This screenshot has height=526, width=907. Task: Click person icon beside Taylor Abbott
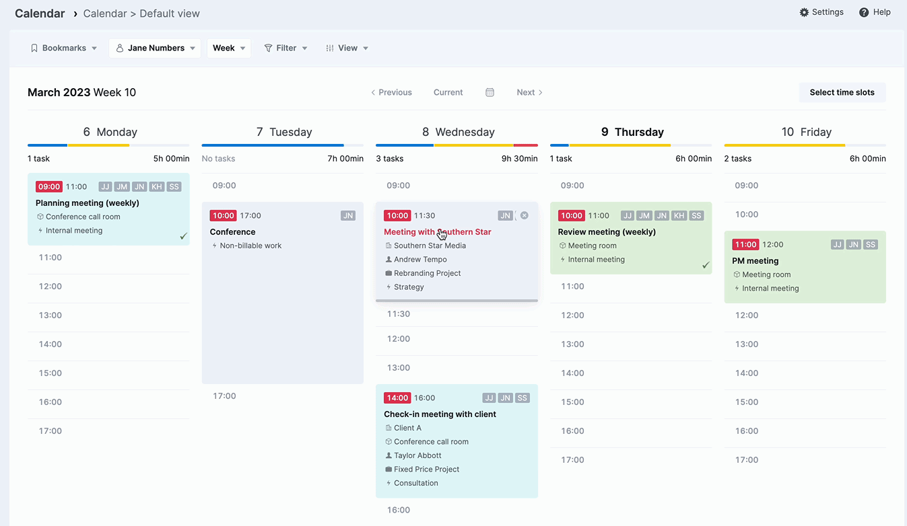click(x=389, y=455)
